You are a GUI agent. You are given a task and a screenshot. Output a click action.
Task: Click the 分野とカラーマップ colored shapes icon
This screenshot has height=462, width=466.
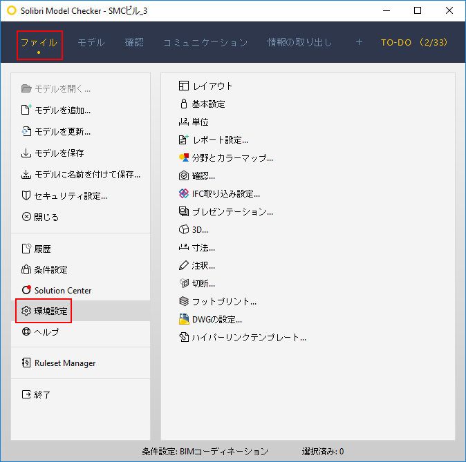pos(184,157)
